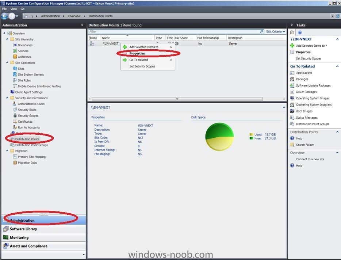Collapse the Site Operations tree node
The image size is (341, 260).
point(7,63)
